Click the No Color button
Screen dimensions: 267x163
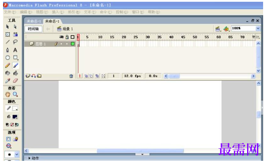pyautogui.click(x=12, y=125)
